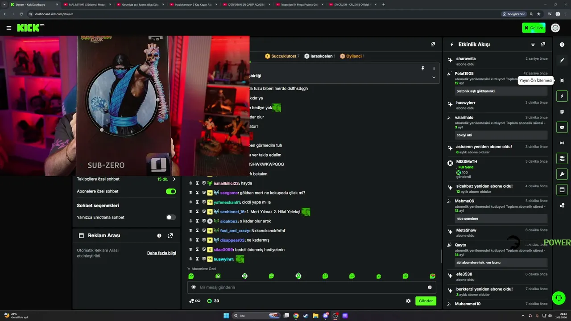
Task: Click the pencil edit icon in sidebar
Action: click(x=562, y=60)
